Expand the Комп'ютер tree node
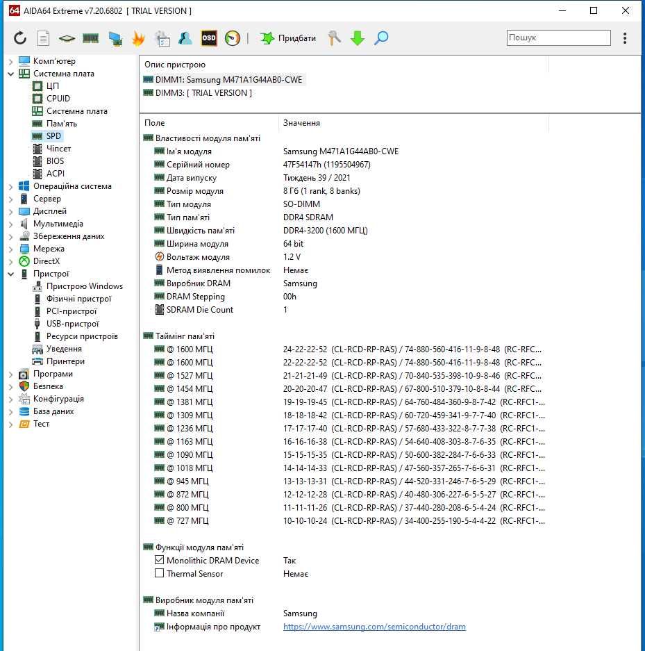Screen dimensions: 645x651 [x=11, y=61]
